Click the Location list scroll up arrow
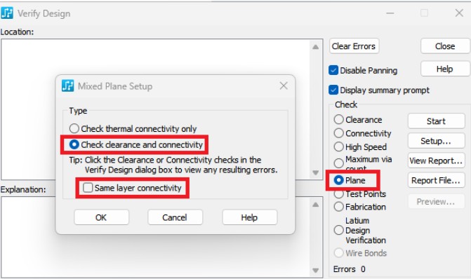 (315, 47)
